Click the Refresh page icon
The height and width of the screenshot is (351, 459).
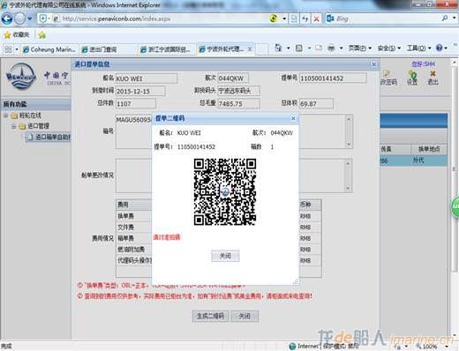(x=305, y=19)
